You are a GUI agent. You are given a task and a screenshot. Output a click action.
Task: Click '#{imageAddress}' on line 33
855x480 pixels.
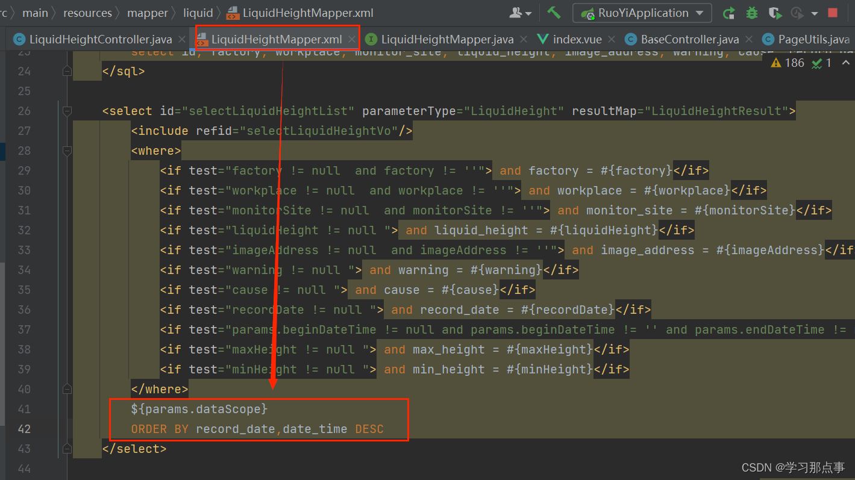click(x=770, y=250)
